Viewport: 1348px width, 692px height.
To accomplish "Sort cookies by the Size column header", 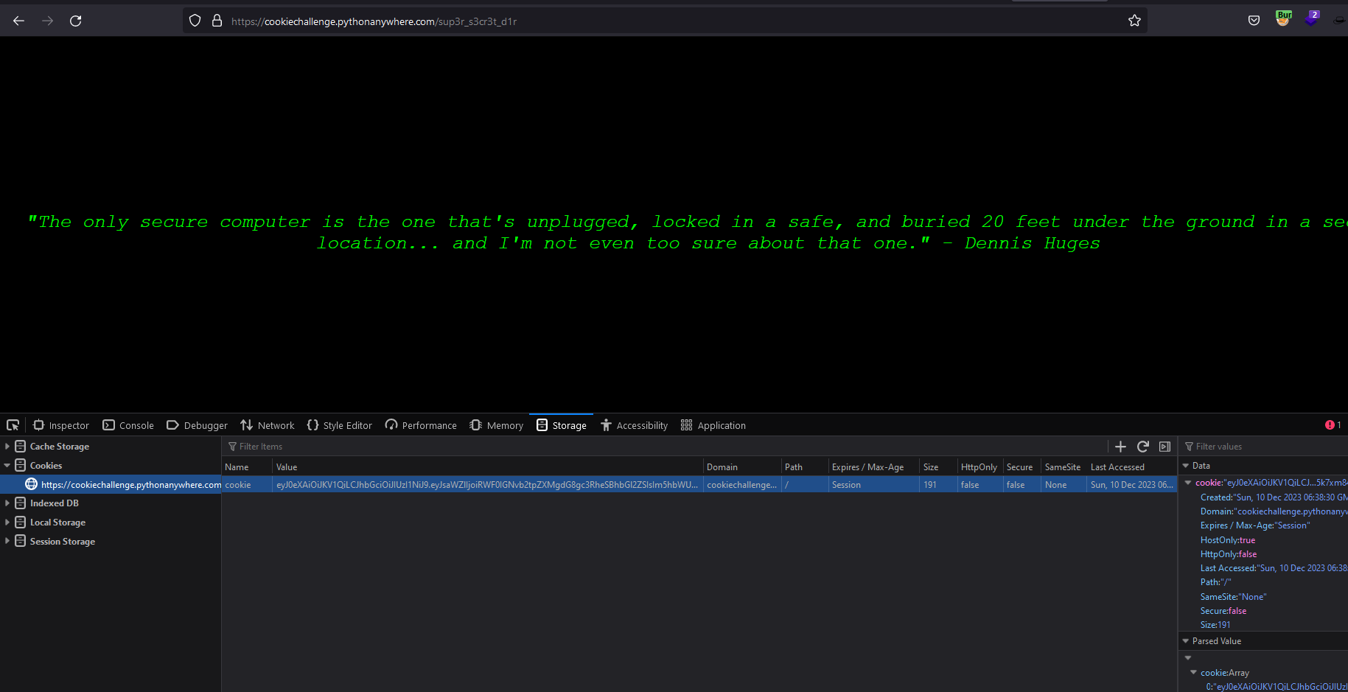I will click(x=931, y=467).
